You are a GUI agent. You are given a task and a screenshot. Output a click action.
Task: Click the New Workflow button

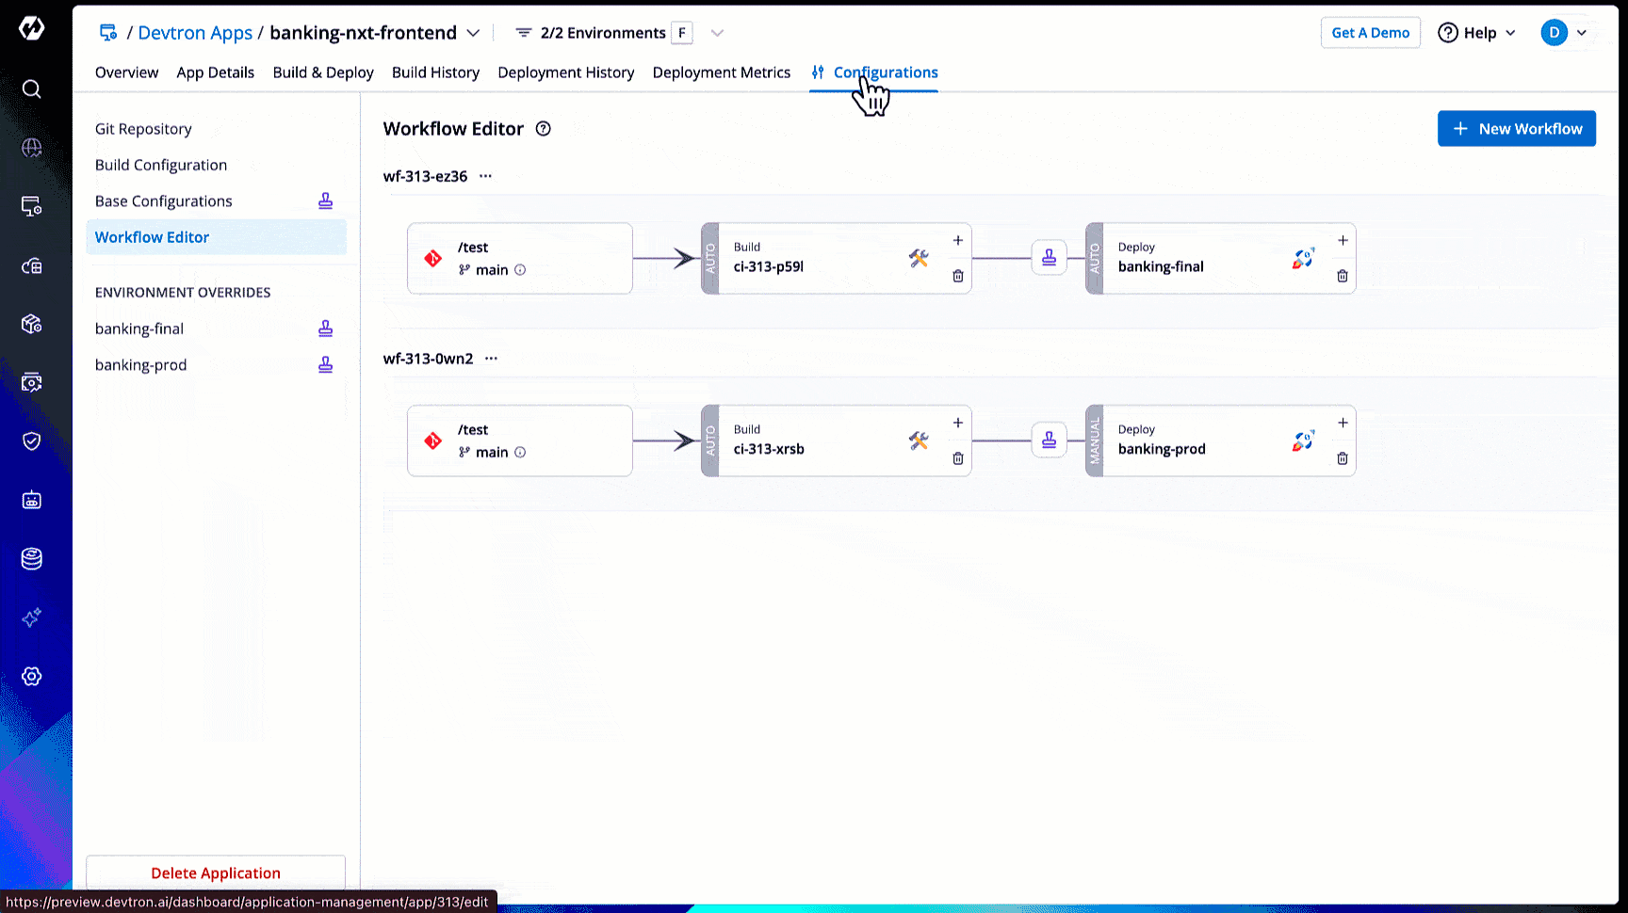tap(1516, 129)
